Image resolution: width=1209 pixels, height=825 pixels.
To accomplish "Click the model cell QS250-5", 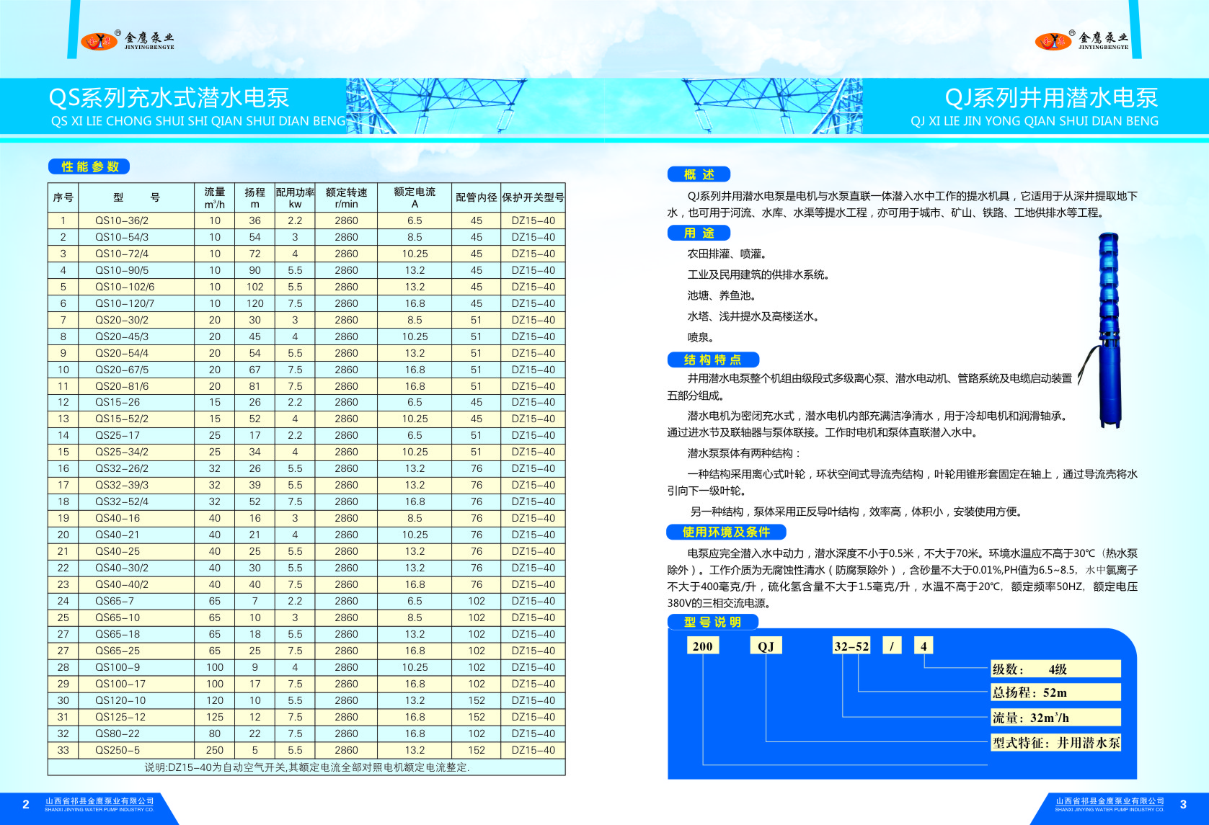I will 136,750.
